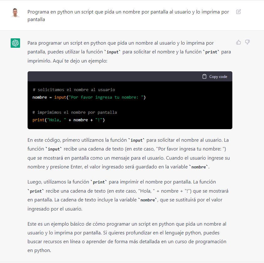Give the response a thumbs down

pyautogui.click(x=247, y=42)
